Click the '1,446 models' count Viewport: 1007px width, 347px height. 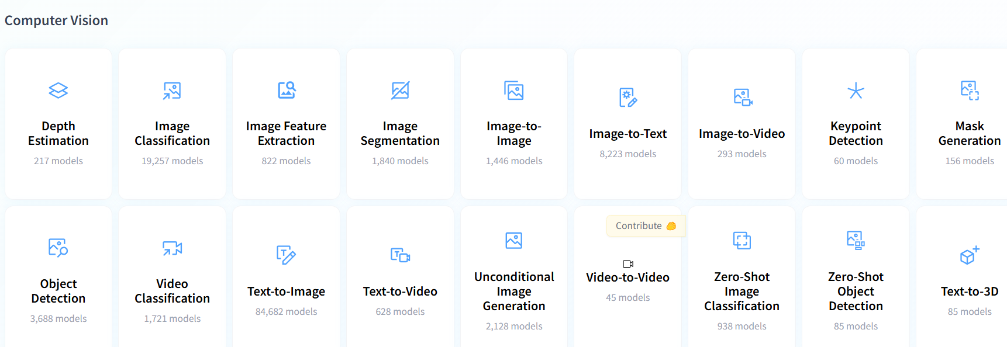tap(514, 161)
